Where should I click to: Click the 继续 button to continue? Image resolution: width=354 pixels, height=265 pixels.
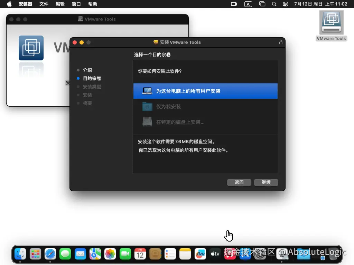point(266,182)
